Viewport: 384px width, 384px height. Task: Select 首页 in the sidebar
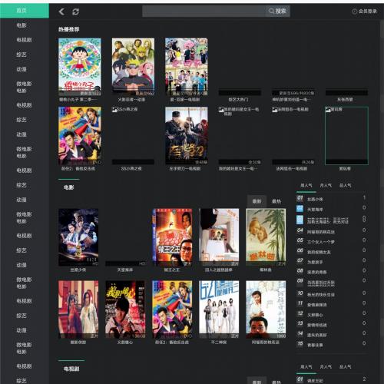25,11
